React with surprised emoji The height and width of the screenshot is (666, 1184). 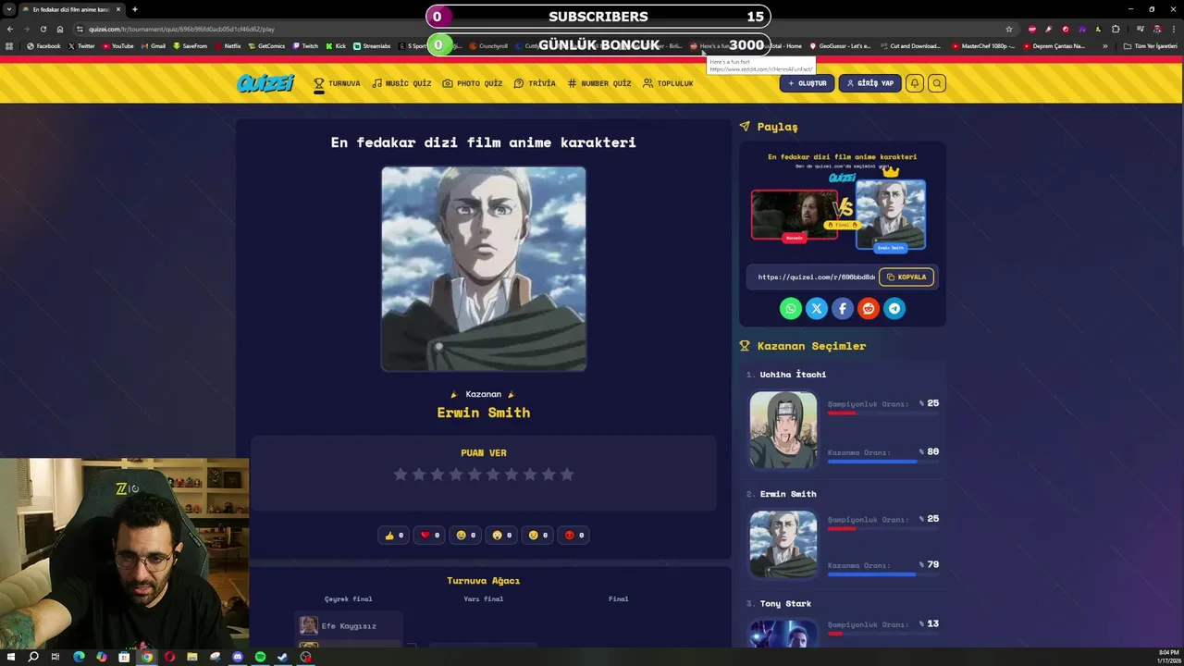pyautogui.click(x=502, y=535)
